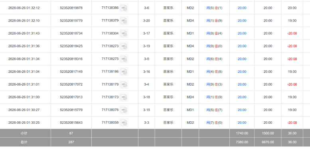The width and height of the screenshot is (310, 152).
Task: Select order number 523520817149
Action: click(x=71, y=72)
